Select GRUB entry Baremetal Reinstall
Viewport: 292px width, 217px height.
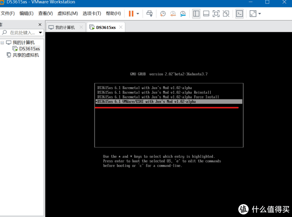(x=154, y=92)
